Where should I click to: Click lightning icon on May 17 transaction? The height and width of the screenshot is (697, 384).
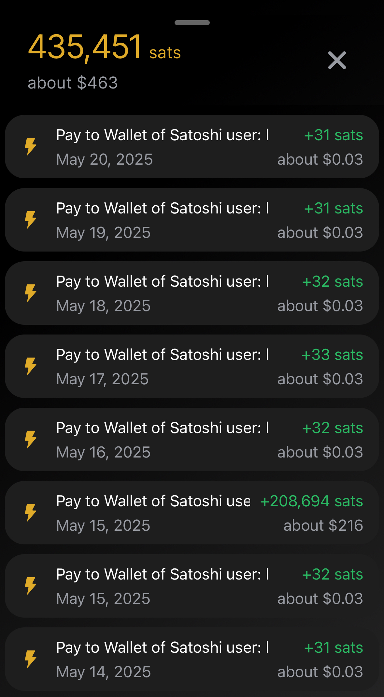(x=31, y=366)
